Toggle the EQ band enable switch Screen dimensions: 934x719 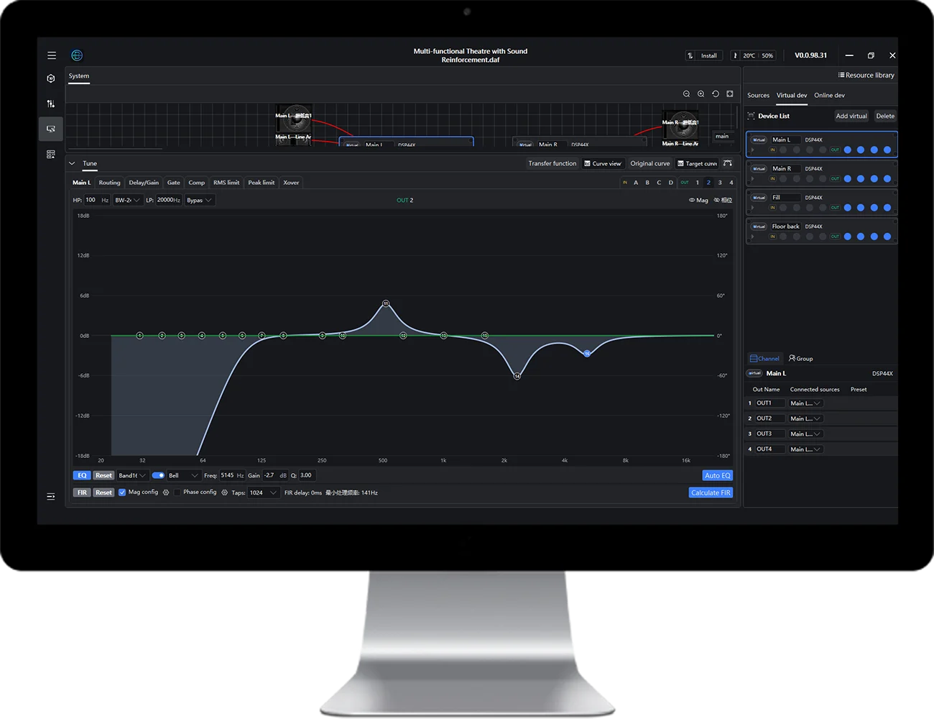[158, 475]
